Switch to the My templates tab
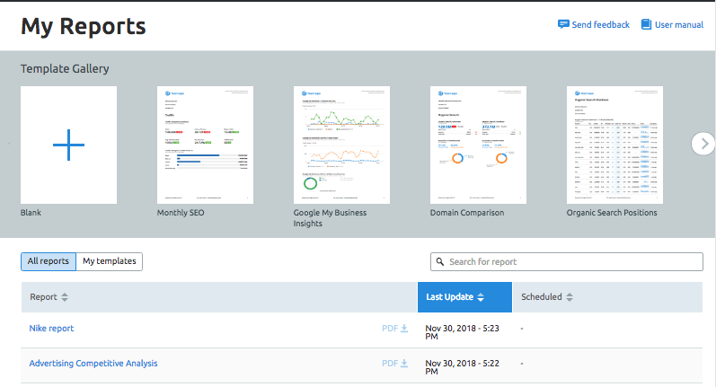This screenshot has width=716, height=387. pos(109,261)
